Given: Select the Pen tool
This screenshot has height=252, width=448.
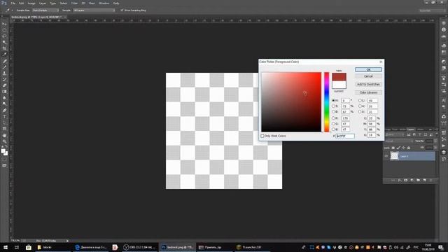Looking at the screenshot, I should 4,111.
